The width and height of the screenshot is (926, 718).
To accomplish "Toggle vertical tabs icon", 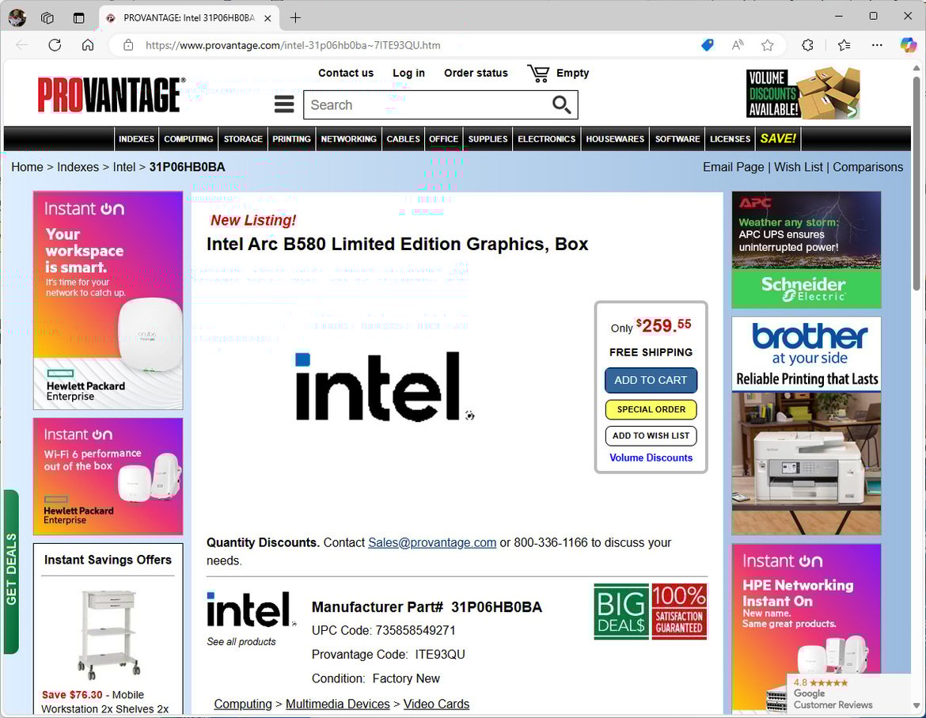I will point(78,17).
